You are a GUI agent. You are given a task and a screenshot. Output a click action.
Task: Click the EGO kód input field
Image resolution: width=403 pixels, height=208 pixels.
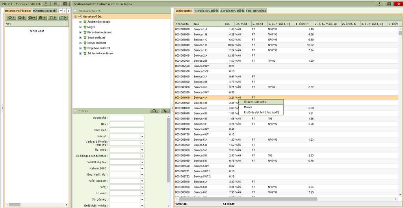point(127,130)
